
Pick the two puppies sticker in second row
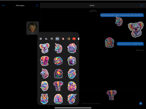coord(72,61)
